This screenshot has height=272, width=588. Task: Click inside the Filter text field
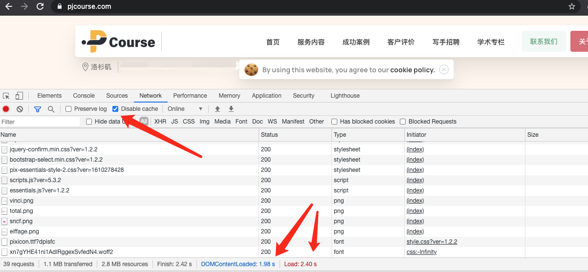click(40, 122)
